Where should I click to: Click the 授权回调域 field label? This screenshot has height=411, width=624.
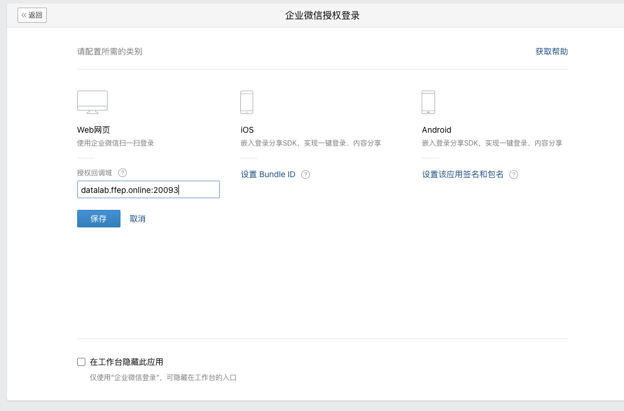tap(94, 172)
